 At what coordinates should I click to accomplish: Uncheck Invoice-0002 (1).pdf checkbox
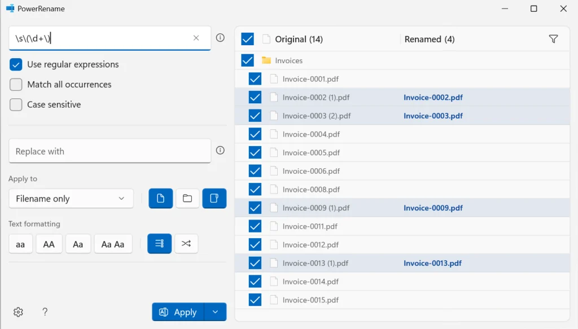[x=255, y=97]
